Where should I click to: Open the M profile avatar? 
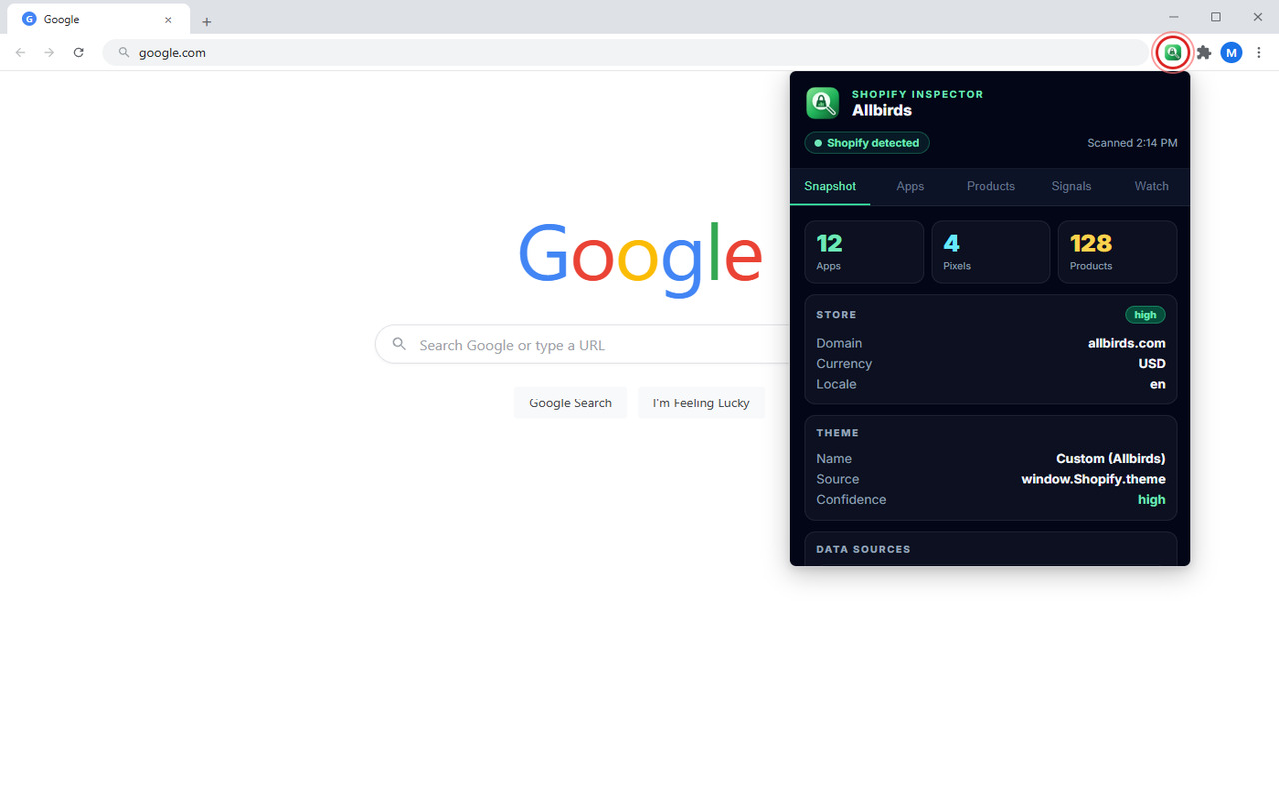coord(1231,52)
